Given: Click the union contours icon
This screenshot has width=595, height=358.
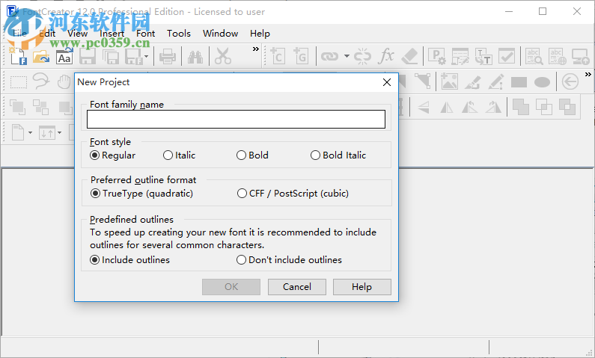Looking at the screenshot, I should (521, 107).
